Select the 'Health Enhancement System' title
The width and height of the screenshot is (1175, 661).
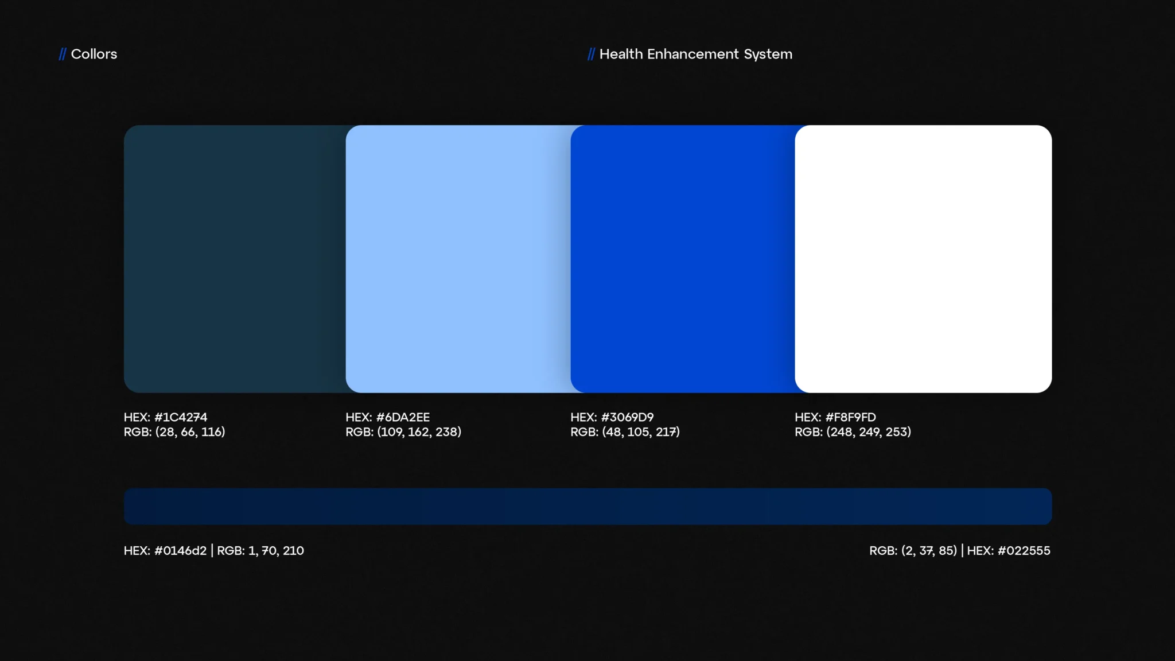coord(695,54)
